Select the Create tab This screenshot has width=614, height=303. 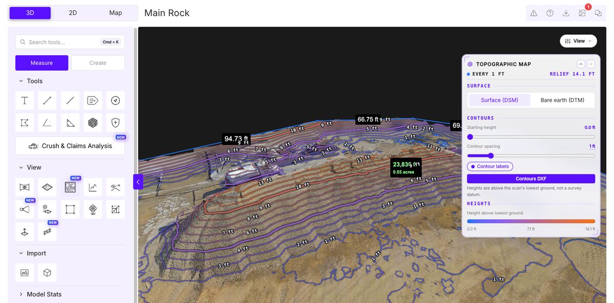pos(98,63)
